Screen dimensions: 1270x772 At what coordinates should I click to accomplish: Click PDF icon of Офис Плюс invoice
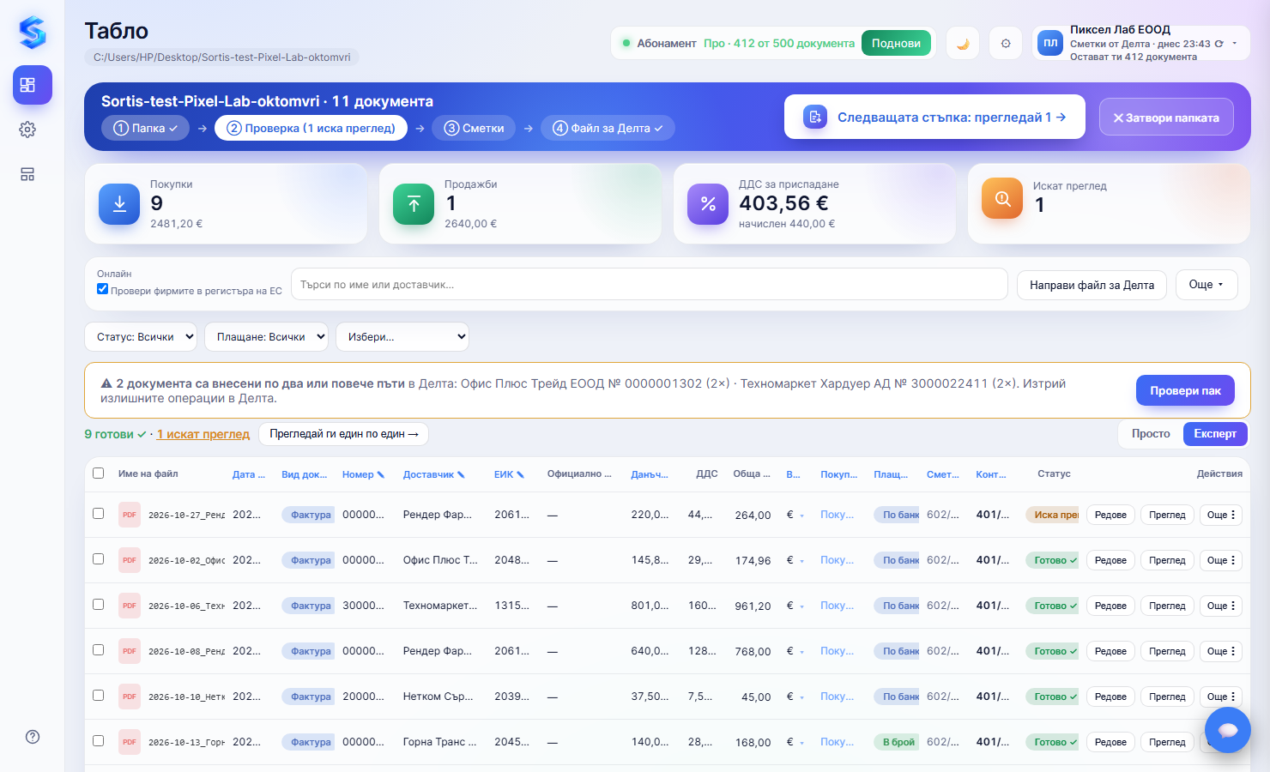tap(130, 560)
